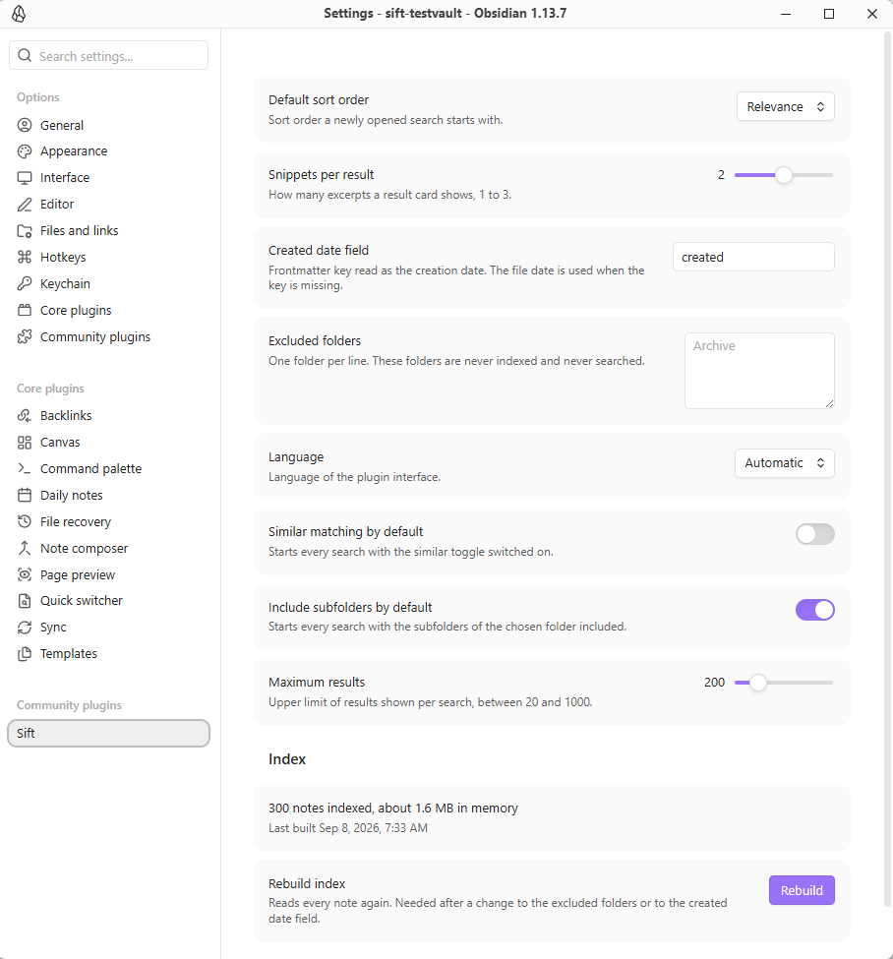The height and width of the screenshot is (959, 893).
Task: Click the Templates copy icon
Action: 25,654
